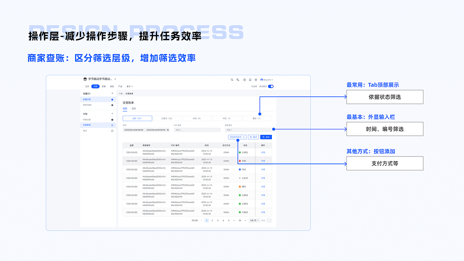Select 余额 in the top navigation

click(104, 87)
